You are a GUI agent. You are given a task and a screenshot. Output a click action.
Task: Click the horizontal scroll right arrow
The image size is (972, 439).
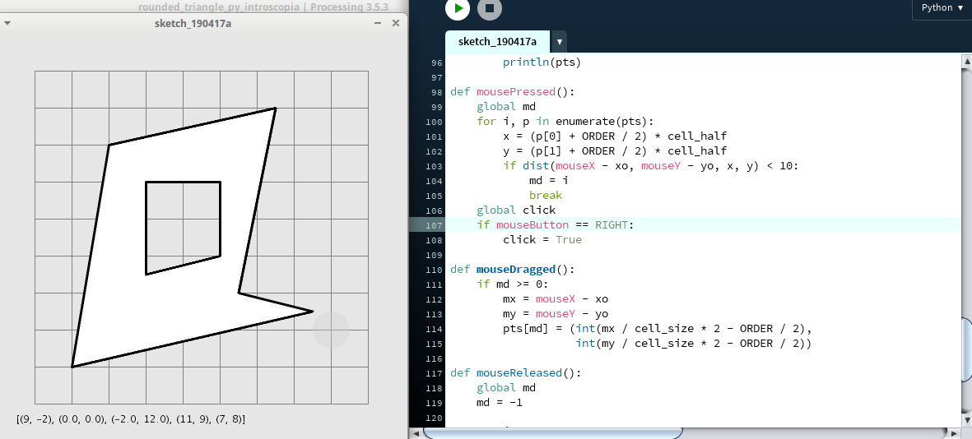coord(954,433)
